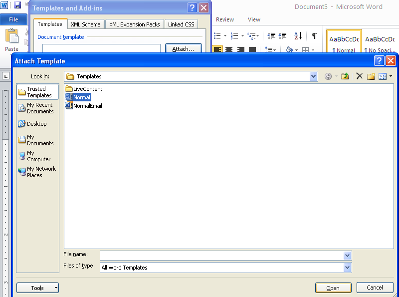Click the File name input field

[221, 255]
